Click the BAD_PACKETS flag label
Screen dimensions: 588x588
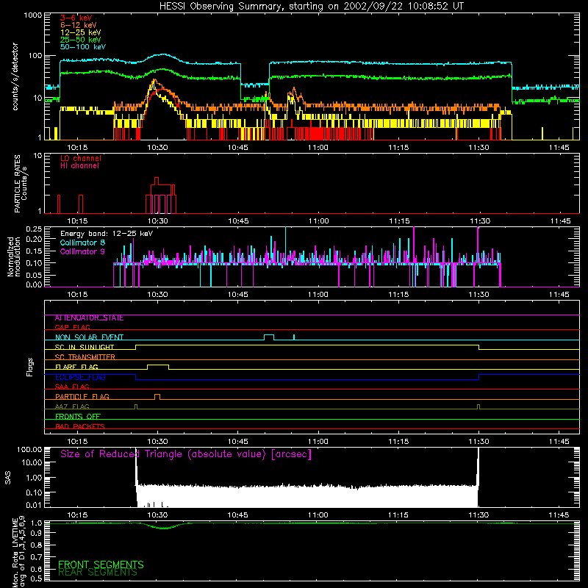coord(80,426)
